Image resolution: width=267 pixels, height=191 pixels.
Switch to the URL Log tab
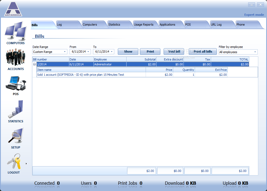222,25
